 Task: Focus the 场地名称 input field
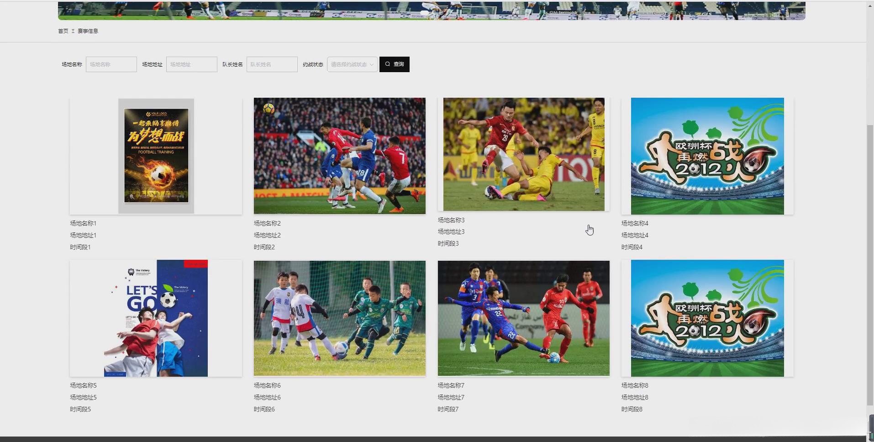[111, 64]
